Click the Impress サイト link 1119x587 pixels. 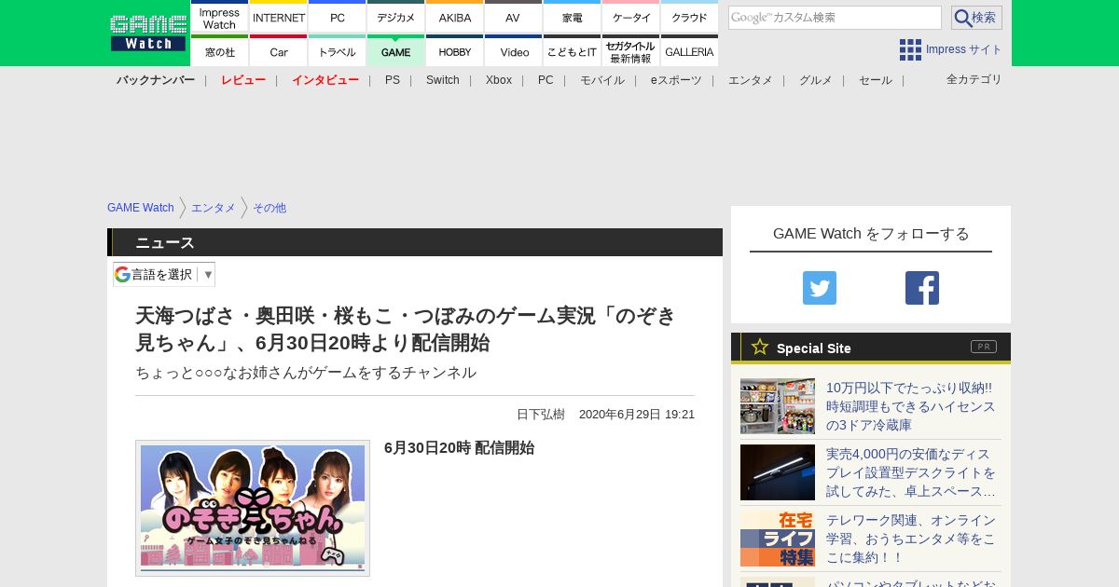point(964,49)
